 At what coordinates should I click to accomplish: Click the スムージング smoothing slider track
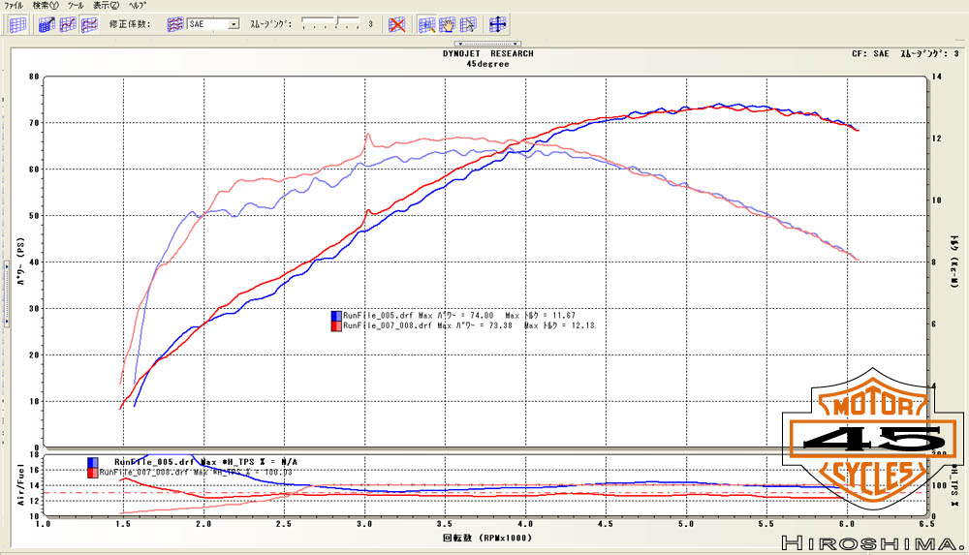pyautogui.click(x=328, y=23)
